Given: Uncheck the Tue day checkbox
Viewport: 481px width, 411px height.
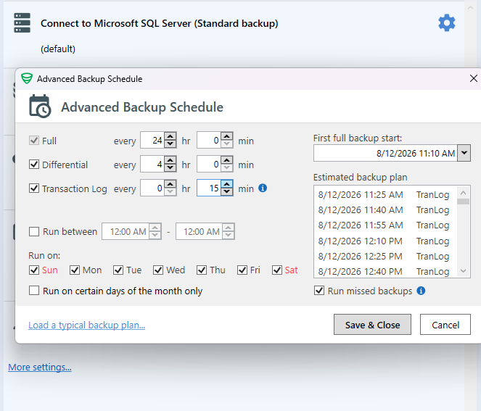Looking at the screenshot, I should (x=118, y=270).
